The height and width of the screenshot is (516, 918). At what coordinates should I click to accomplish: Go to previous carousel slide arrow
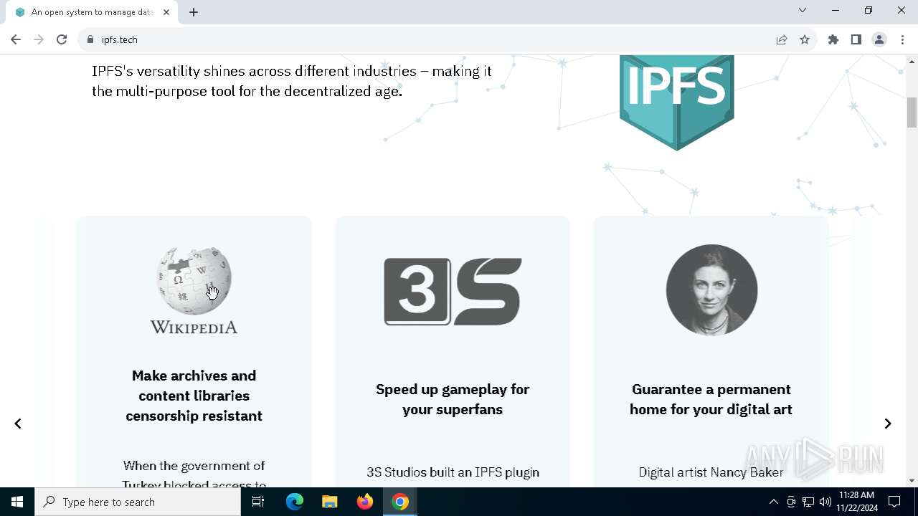18,424
